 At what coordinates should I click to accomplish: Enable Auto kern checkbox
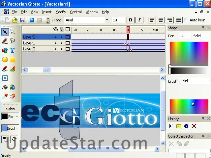click(x=186, y=20)
